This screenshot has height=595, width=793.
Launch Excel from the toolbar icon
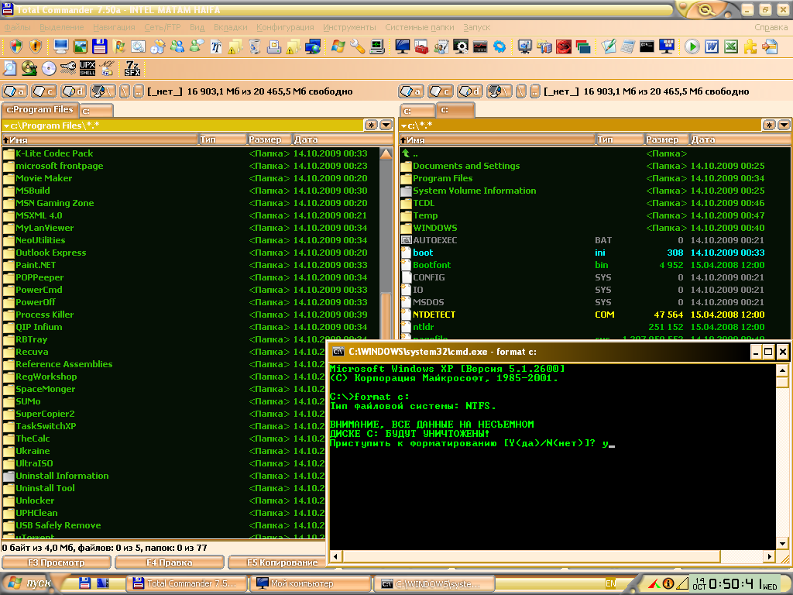(x=730, y=46)
